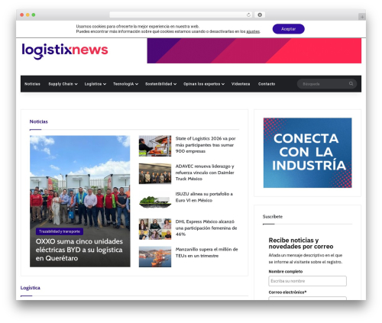Expand the Logística dropdown arrow

[105, 84]
